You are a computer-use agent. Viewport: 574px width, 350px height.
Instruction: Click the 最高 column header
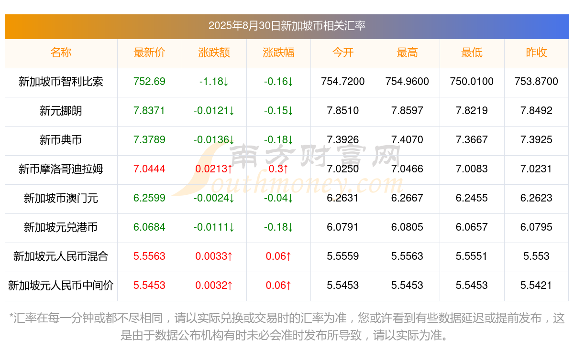pos(407,53)
